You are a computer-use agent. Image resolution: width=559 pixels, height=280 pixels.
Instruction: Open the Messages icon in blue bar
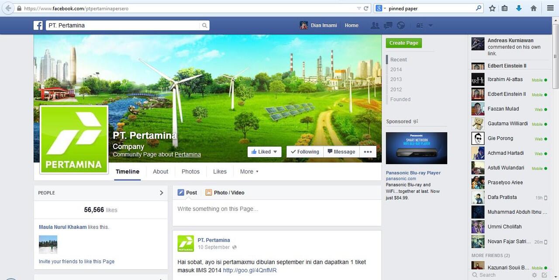388,25
